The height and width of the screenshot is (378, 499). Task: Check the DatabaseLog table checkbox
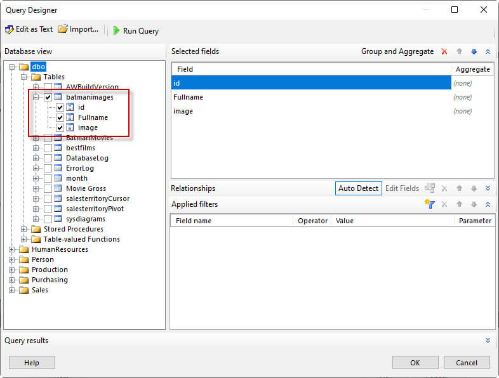48,158
